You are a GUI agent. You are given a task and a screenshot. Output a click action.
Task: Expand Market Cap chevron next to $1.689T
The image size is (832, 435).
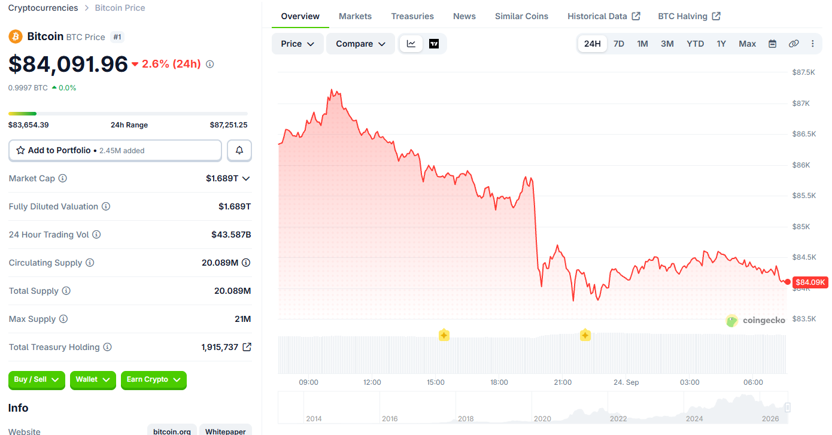[x=245, y=178]
